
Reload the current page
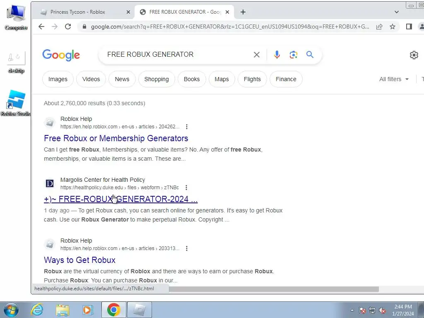tap(68, 26)
